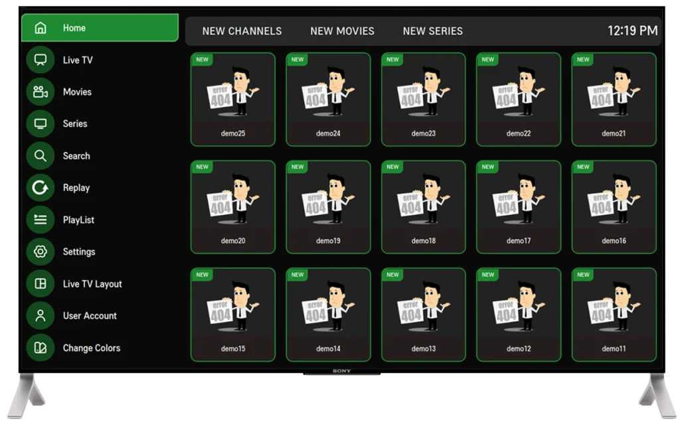680x428 pixels.
Task: Click the Series monitor icon
Action: coord(41,123)
